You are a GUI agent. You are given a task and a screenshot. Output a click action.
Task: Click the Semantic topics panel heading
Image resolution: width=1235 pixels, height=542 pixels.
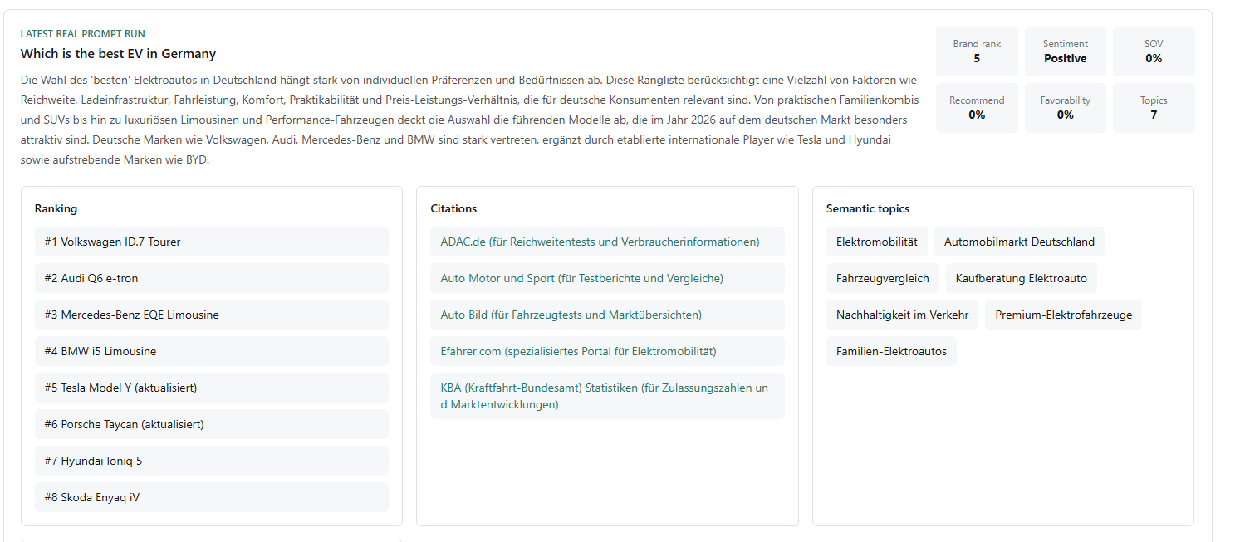pyautogui.click(x=868, y=209)
